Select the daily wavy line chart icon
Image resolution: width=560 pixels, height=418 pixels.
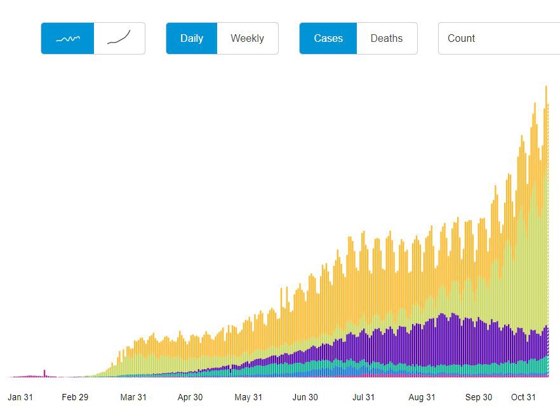[68, 39]
